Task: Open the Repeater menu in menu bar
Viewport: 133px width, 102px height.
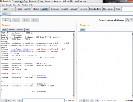Action: [x=17, y=5]
